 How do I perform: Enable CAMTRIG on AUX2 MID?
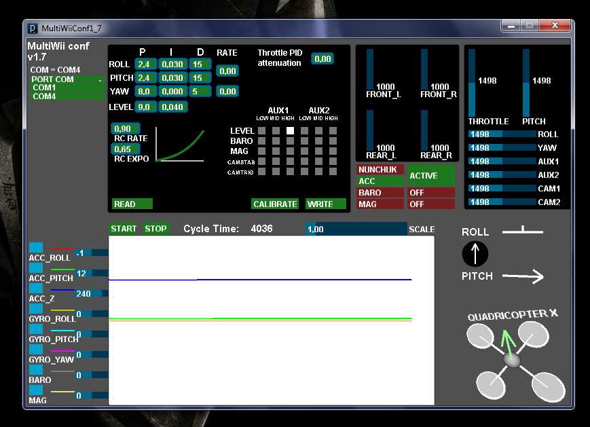(318, 172)
